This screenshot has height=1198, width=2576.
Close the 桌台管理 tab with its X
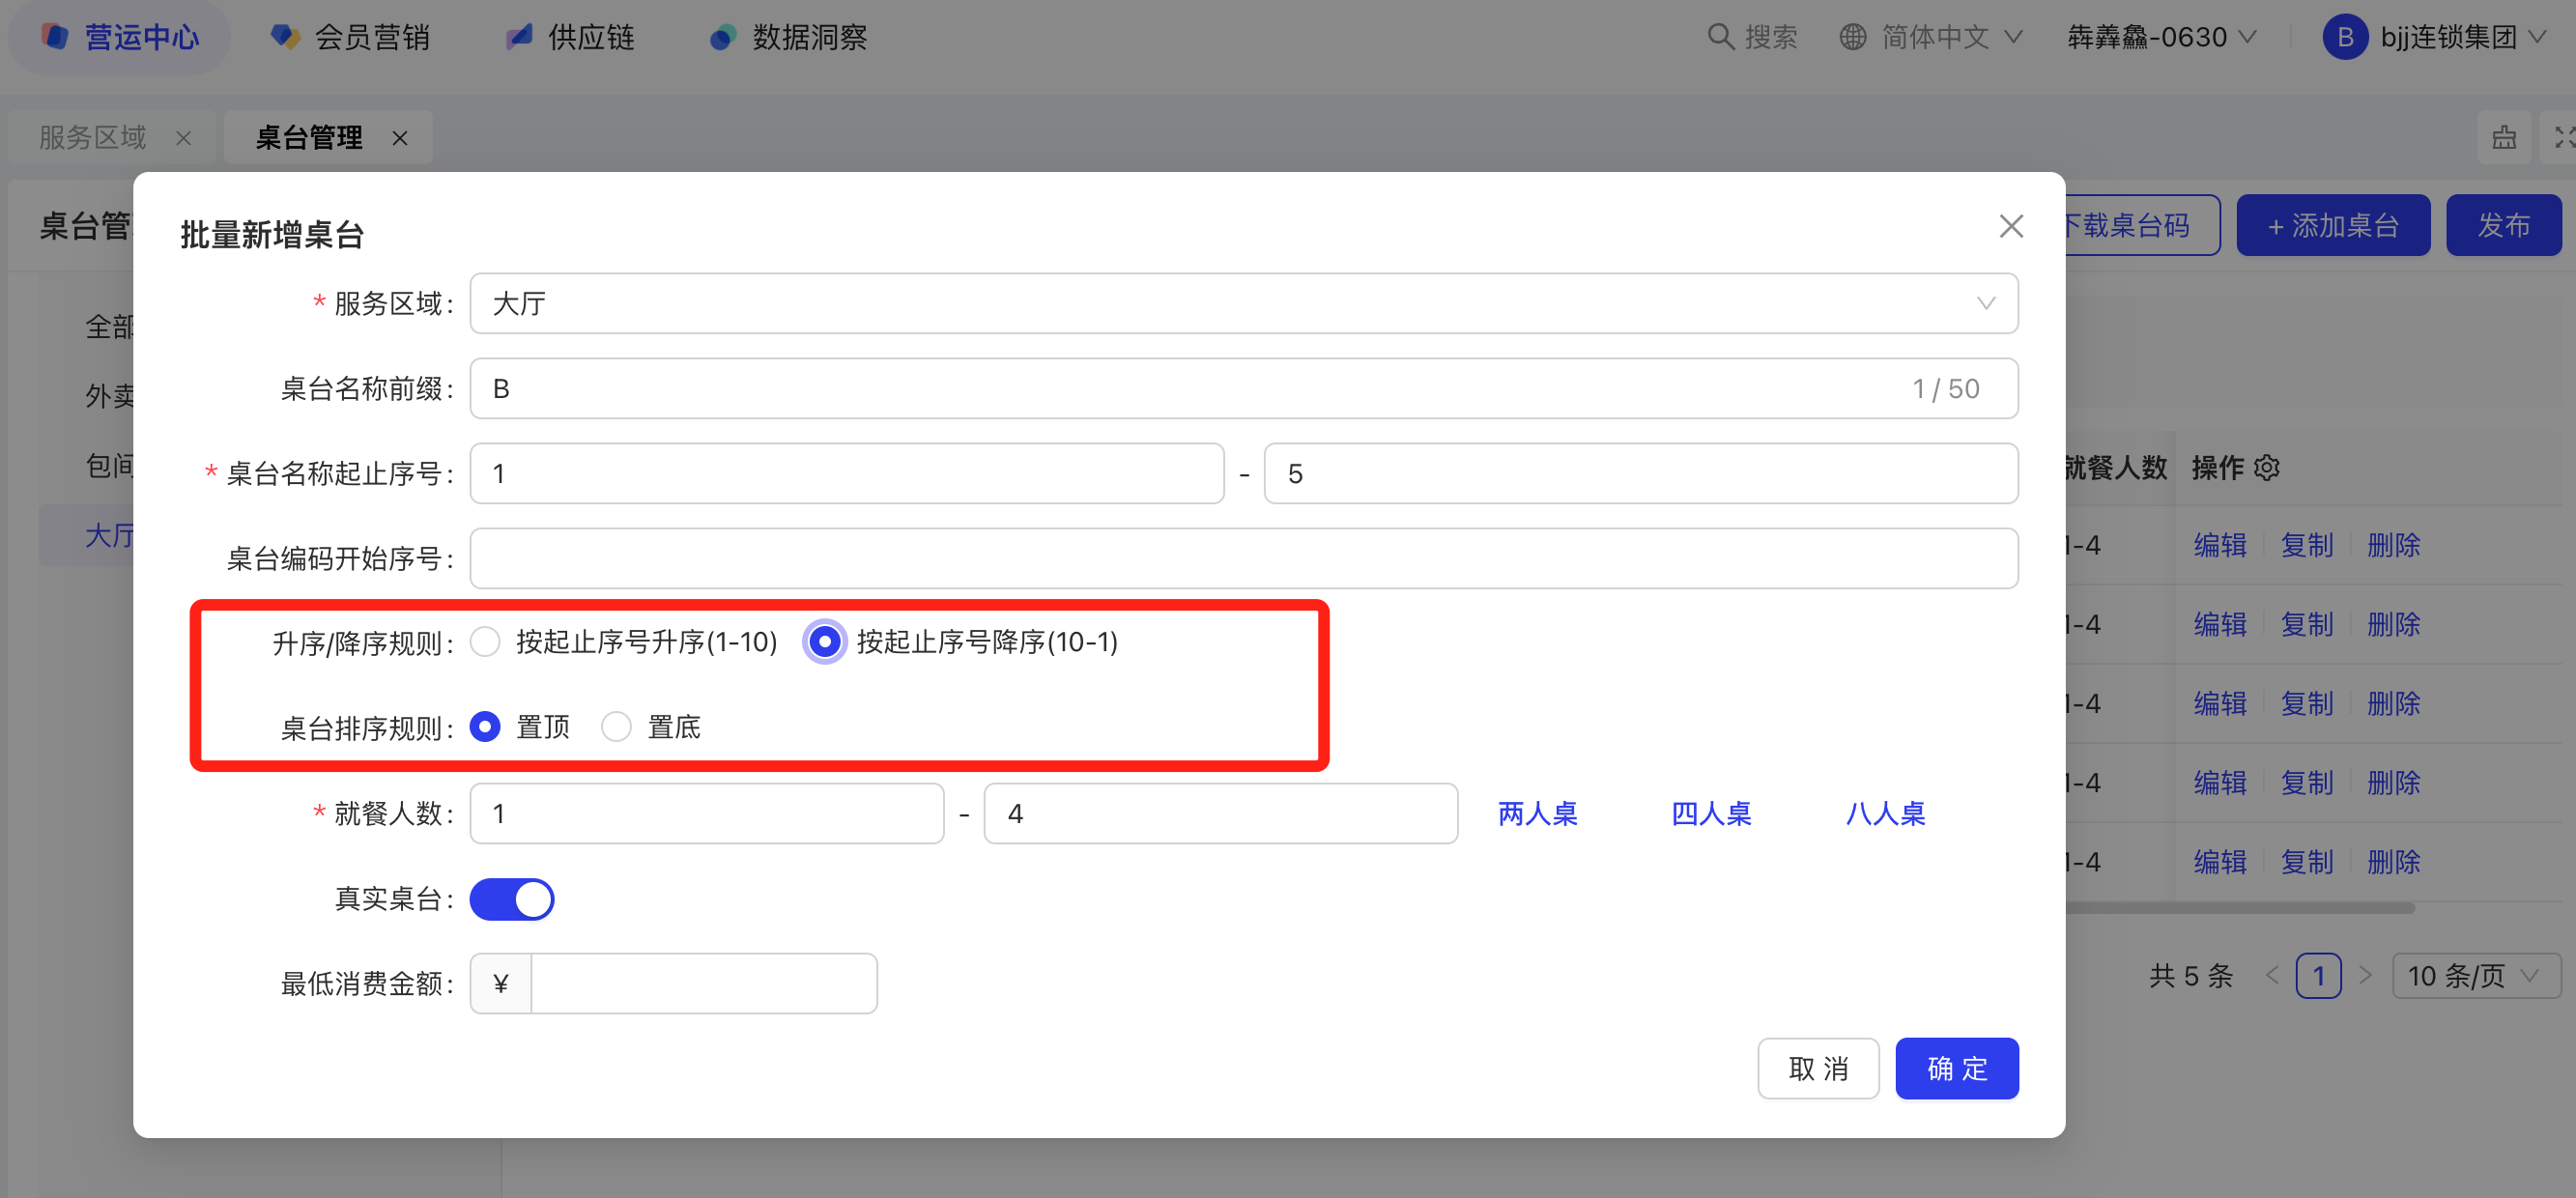tap(400, 138)
